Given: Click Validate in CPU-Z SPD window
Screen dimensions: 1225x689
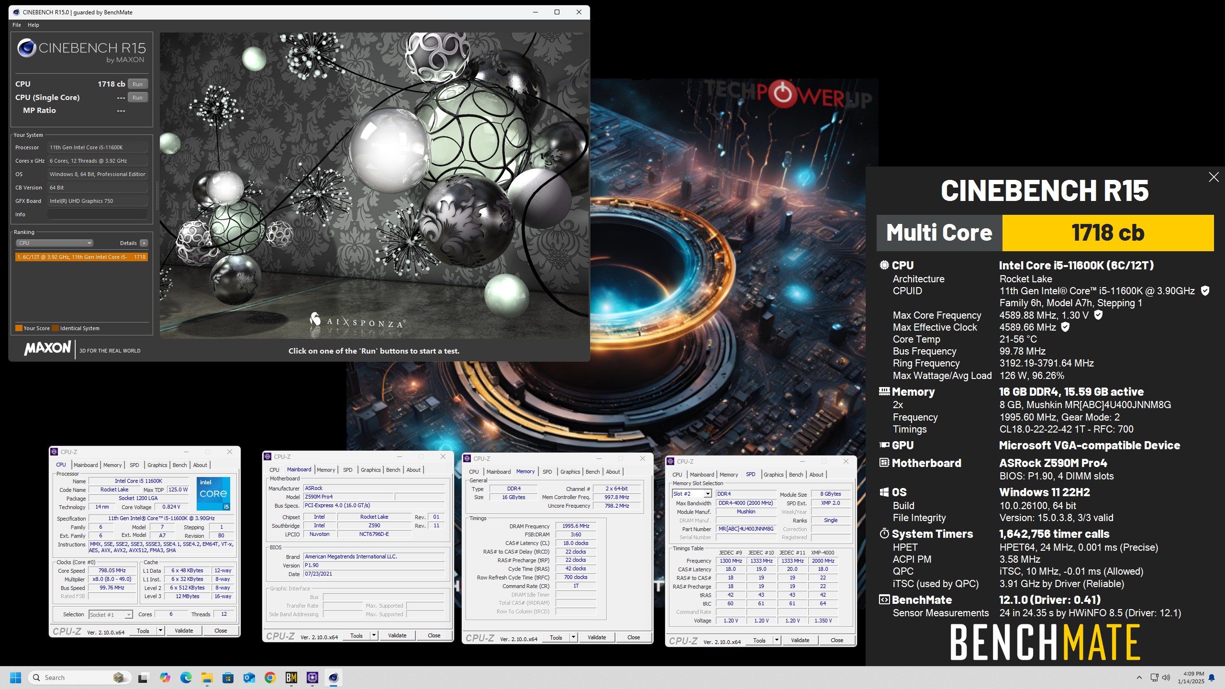Looking at the screenshot, I should pyautogui.click(x=800, y=640).
